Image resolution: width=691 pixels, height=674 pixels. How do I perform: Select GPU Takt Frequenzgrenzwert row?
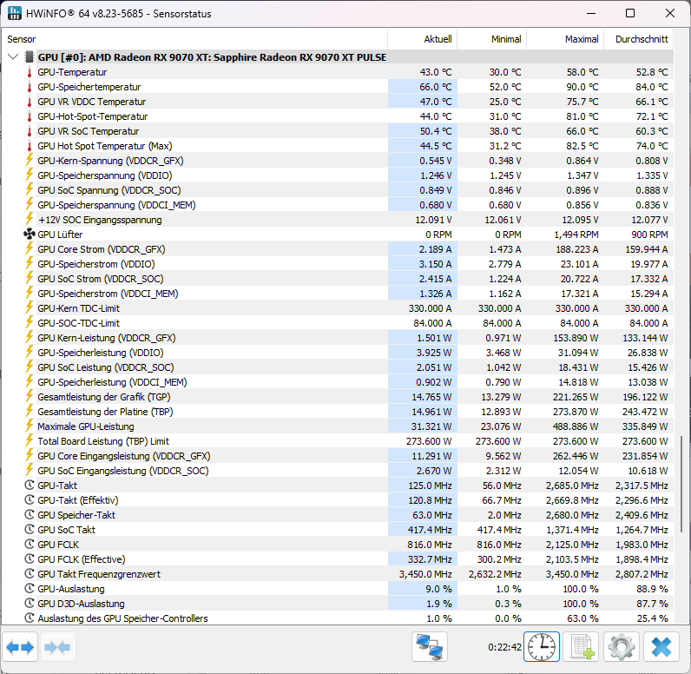click(x=348, y=574)
